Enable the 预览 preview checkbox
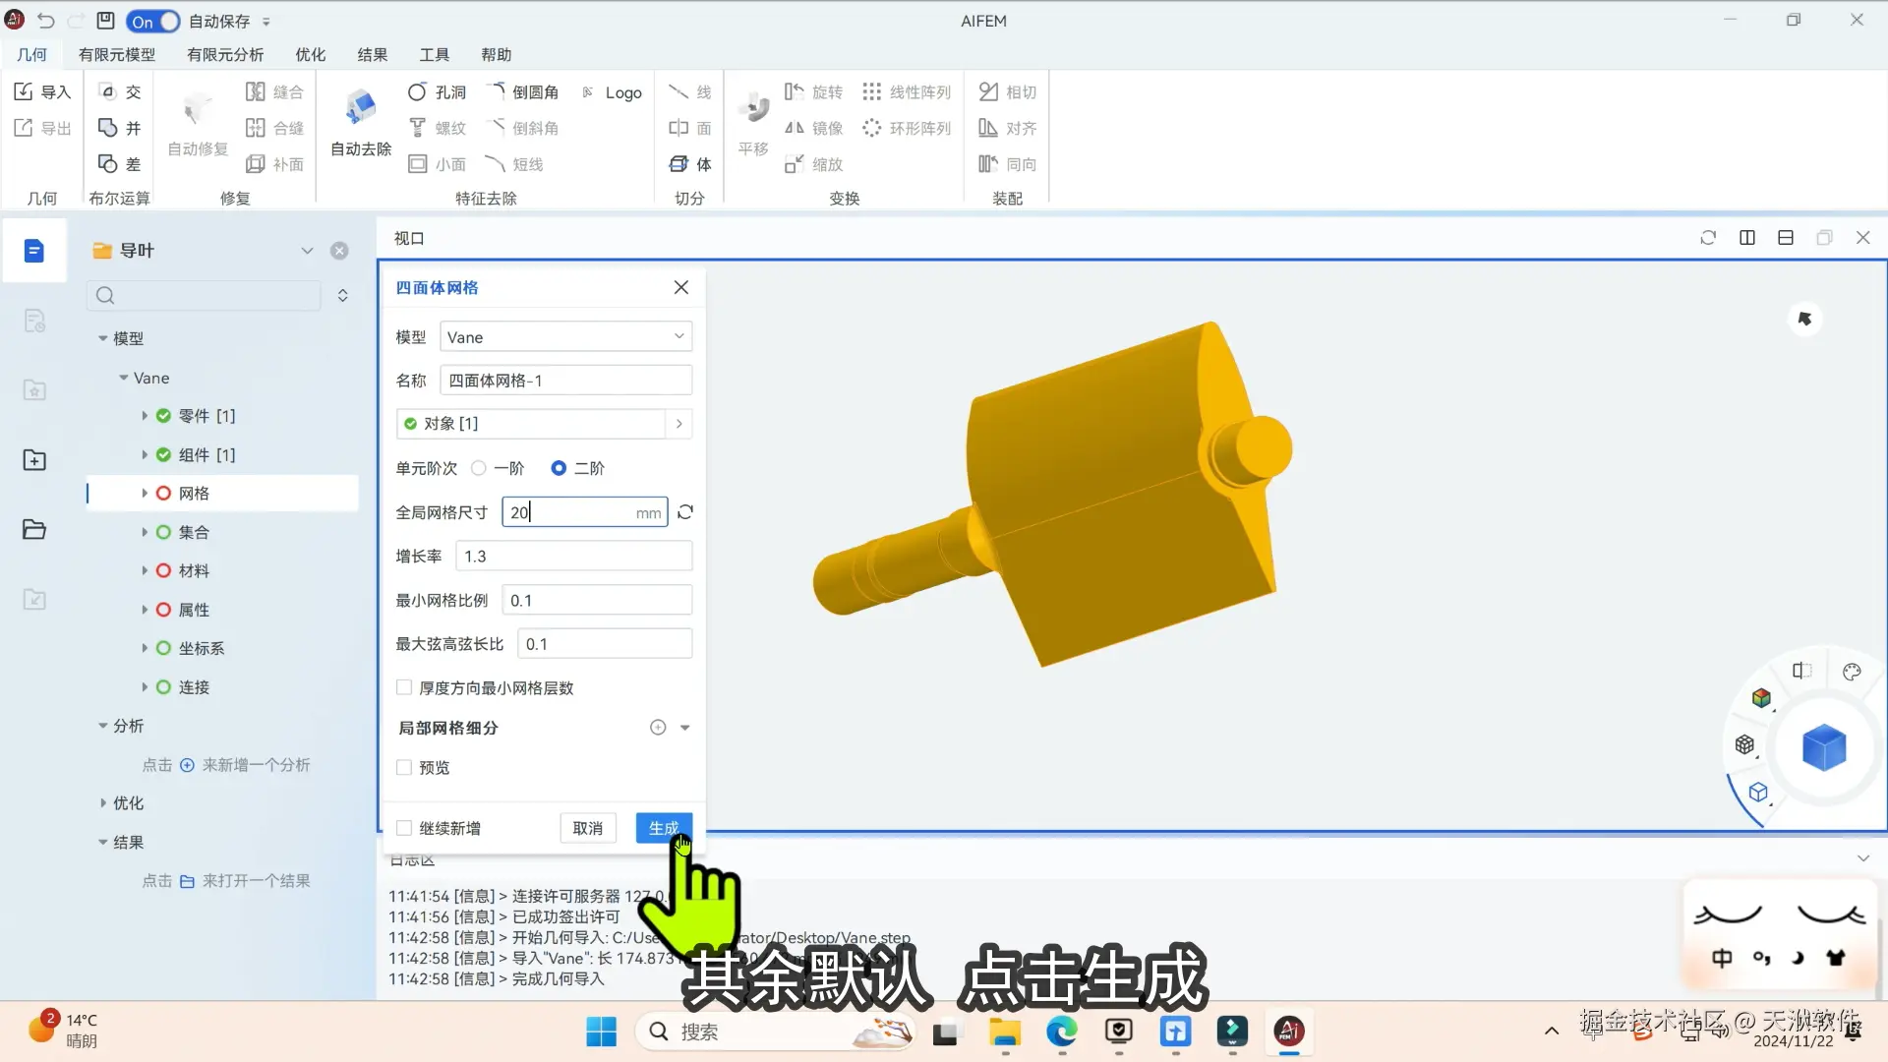 [x=404, y=767]
